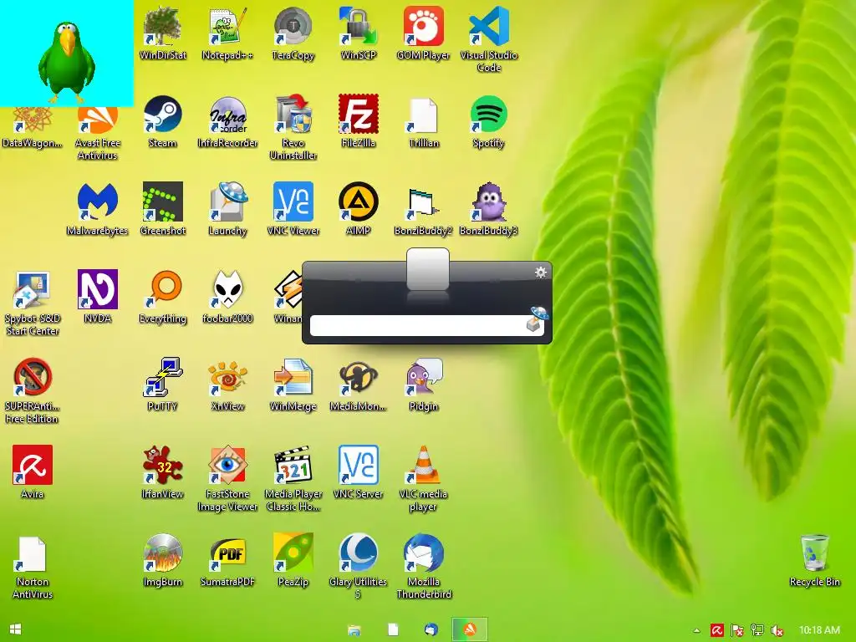Click the Greenshot desktop shortcut
Viewport: 856px width, 642px height.
point(163,208)
